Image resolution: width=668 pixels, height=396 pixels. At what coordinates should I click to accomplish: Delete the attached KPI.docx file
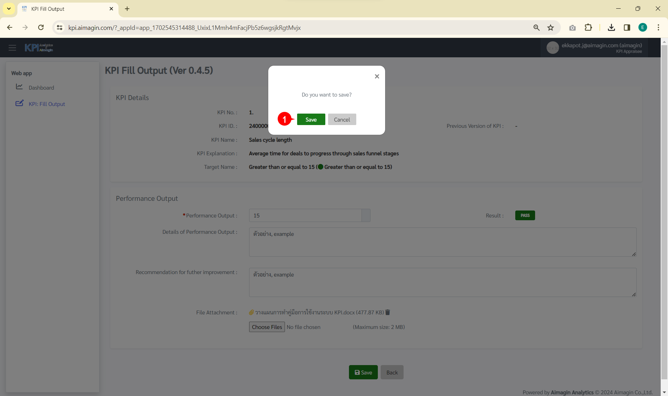click(388, 312)
